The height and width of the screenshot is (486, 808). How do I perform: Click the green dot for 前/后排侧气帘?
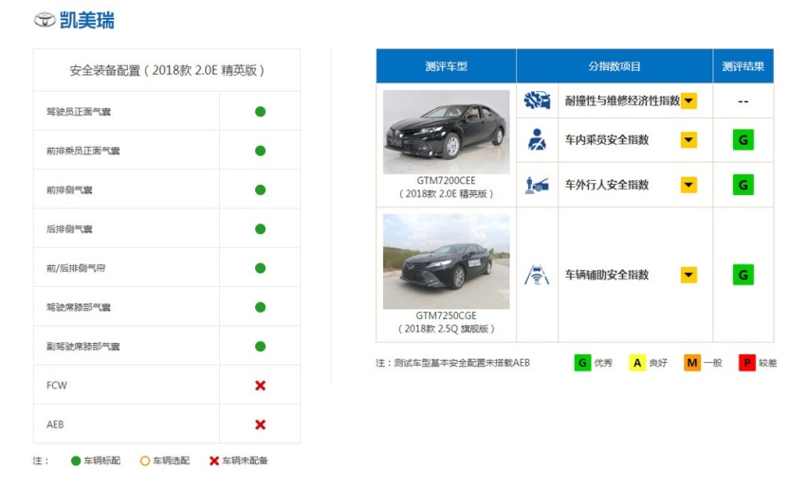260,268
